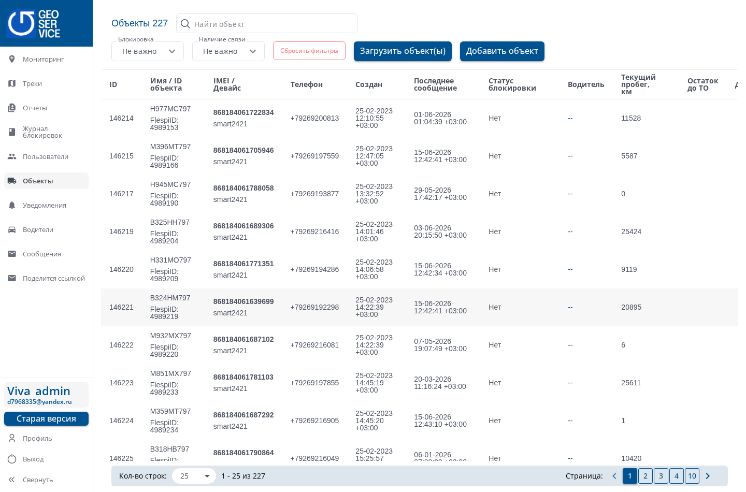Click the Выход power icon
746x492 pixels.
pyautogui.click(x=12, y=459)
